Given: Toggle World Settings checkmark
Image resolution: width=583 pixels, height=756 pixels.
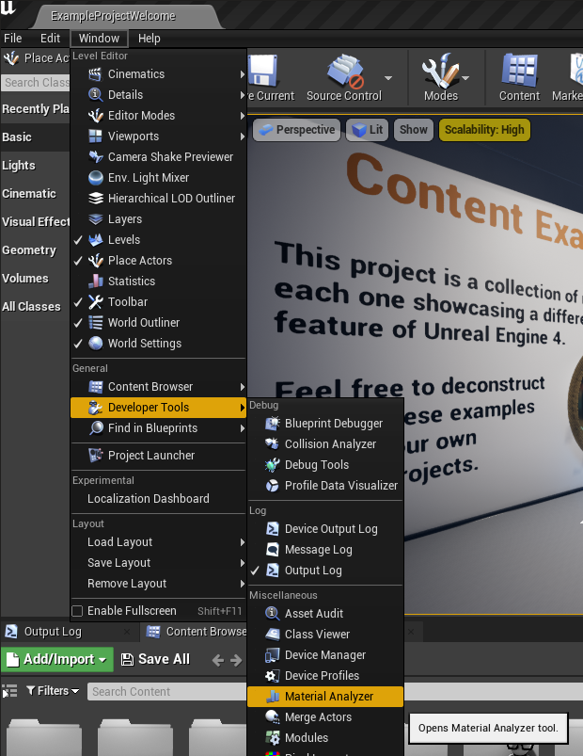Looking at the screenshot, I should 78,344.
